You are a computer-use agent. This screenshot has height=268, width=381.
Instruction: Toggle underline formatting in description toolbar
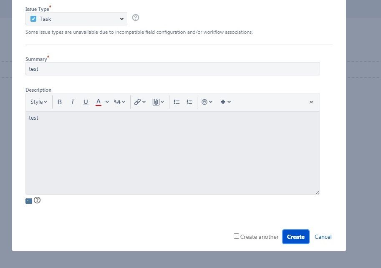[86, 102]
